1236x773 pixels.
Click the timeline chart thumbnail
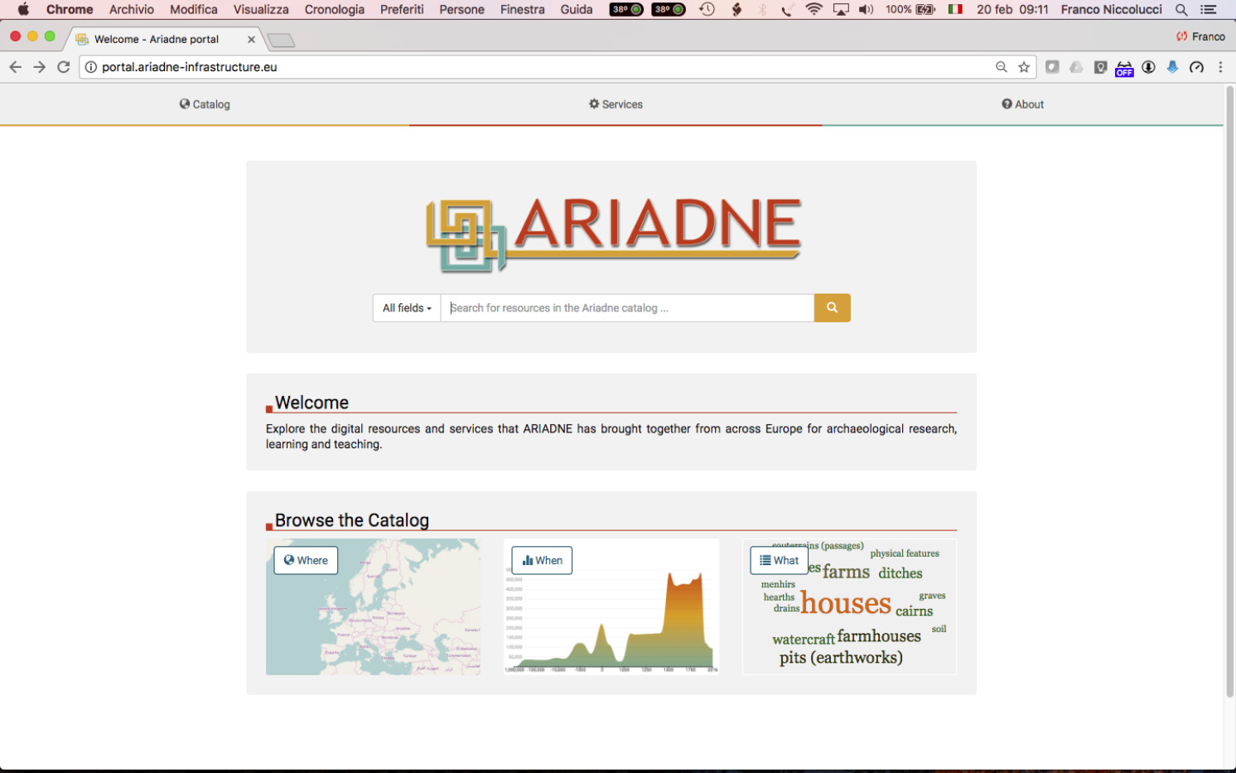click(611, 606)
